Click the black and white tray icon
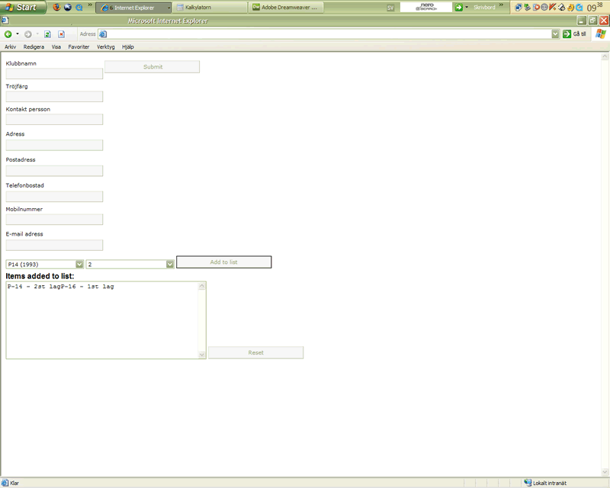Image resolution: width=610 pixels, height=488 pixels. (x=562, y=8)
